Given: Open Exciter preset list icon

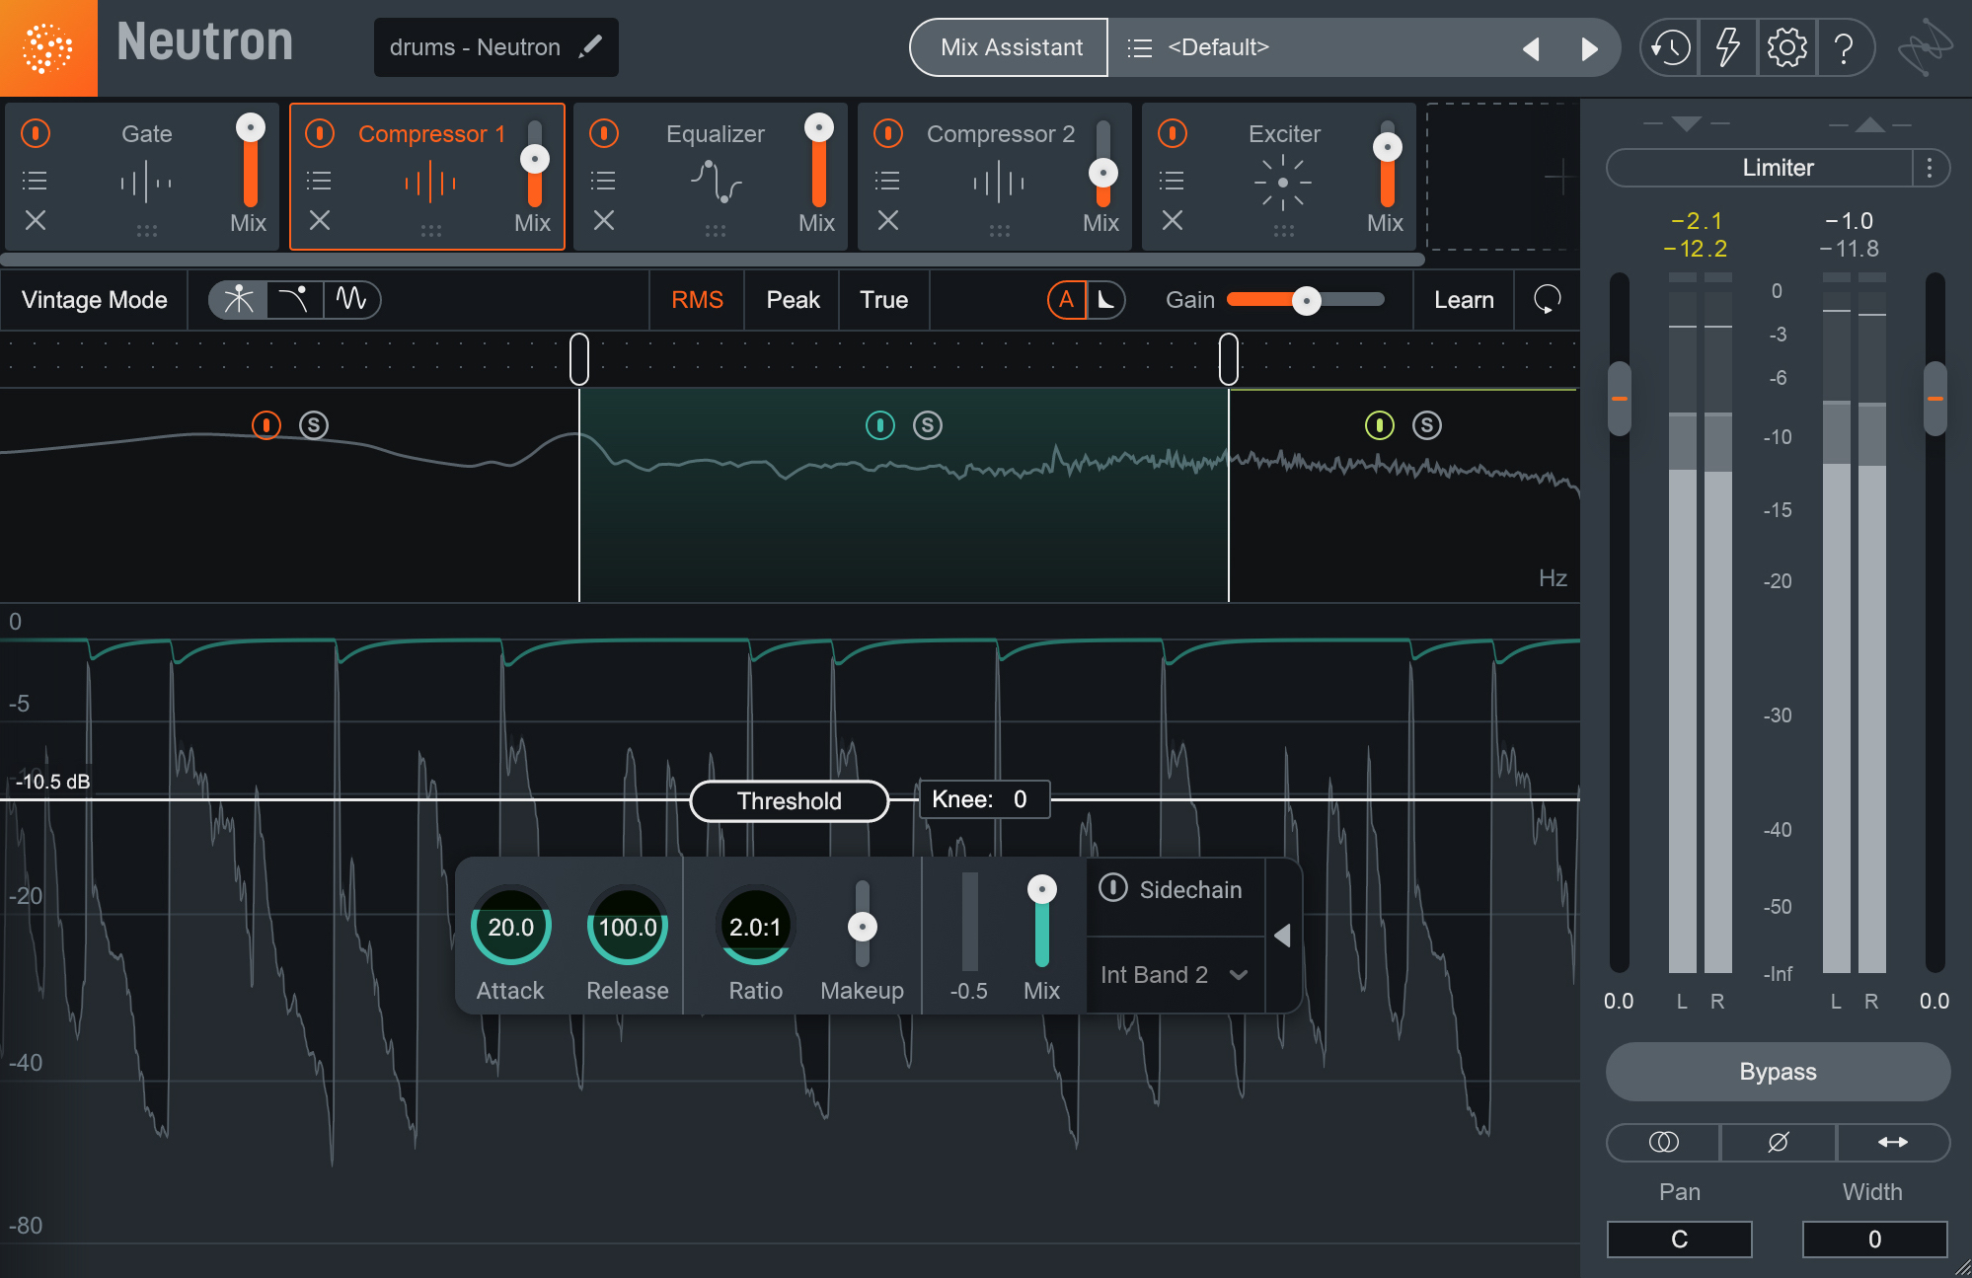Looking at the screenshot, I should pyautogui.click(x=1172, y=181).
